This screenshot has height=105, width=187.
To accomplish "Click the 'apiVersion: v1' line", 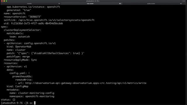I will 17,66.
